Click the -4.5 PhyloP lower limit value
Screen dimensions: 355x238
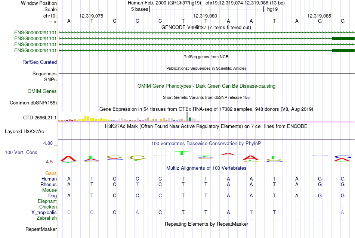coord(49,162)
